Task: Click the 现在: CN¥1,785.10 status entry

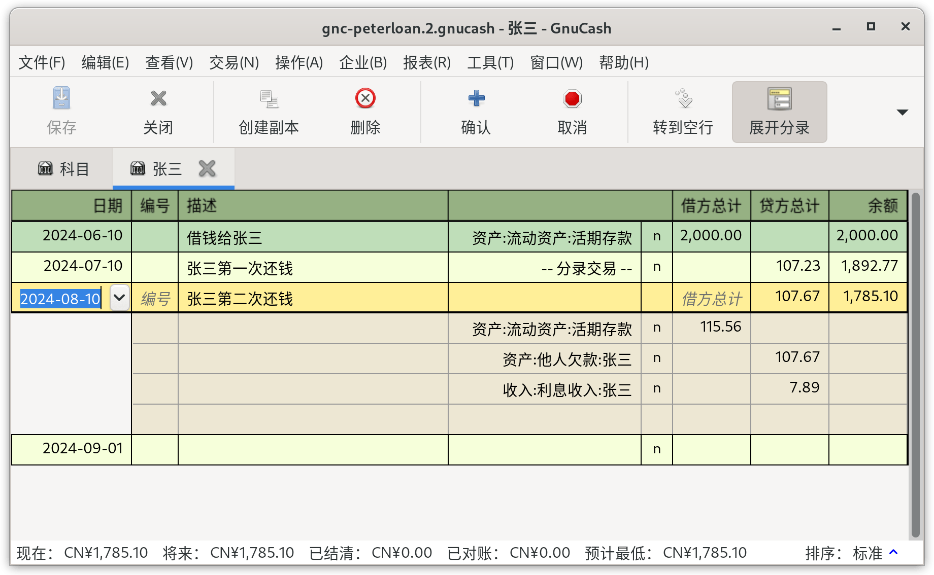Action: click(x=82, y=553)
